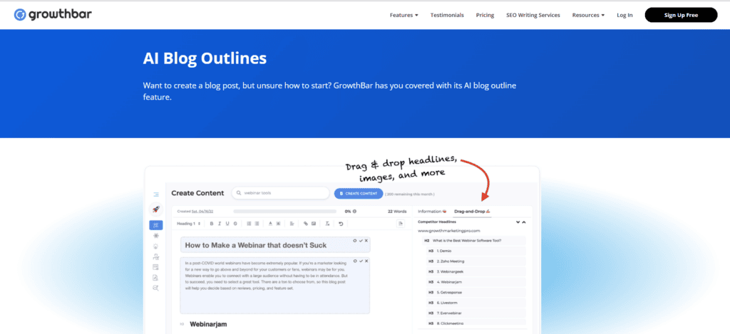Viewport: 730px width, 334px height.
Task: Accept the intro paragraph with checkmark
Action: 361,261
